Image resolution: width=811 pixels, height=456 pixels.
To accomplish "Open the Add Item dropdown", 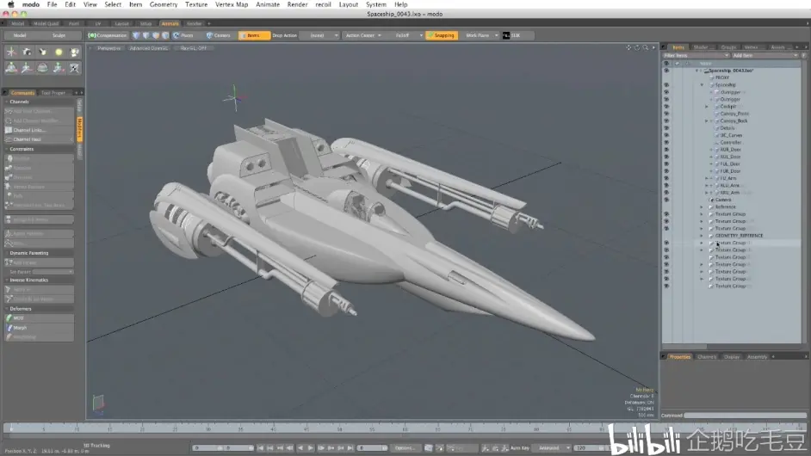I will tap(765, 55).
